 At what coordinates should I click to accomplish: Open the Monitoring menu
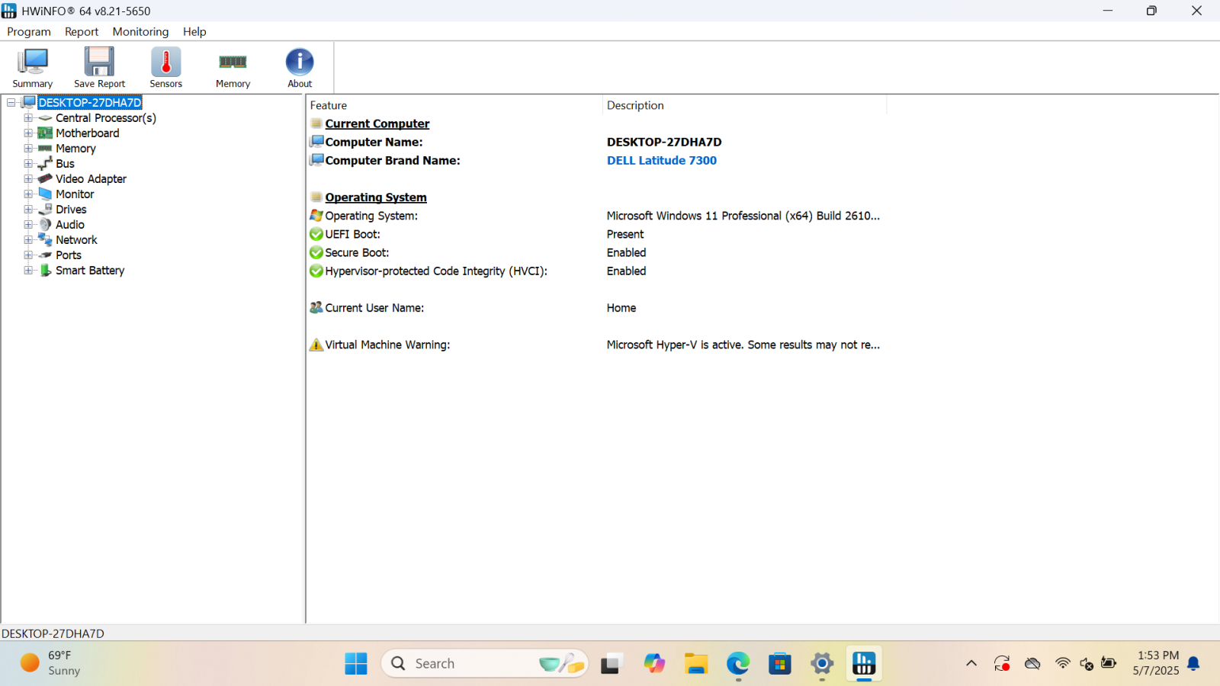(x=140, y=31)
